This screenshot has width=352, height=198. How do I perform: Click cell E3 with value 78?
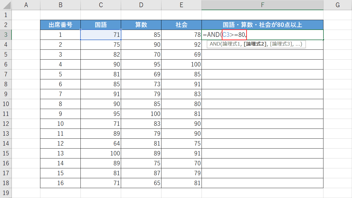click(x=181, y=35)
